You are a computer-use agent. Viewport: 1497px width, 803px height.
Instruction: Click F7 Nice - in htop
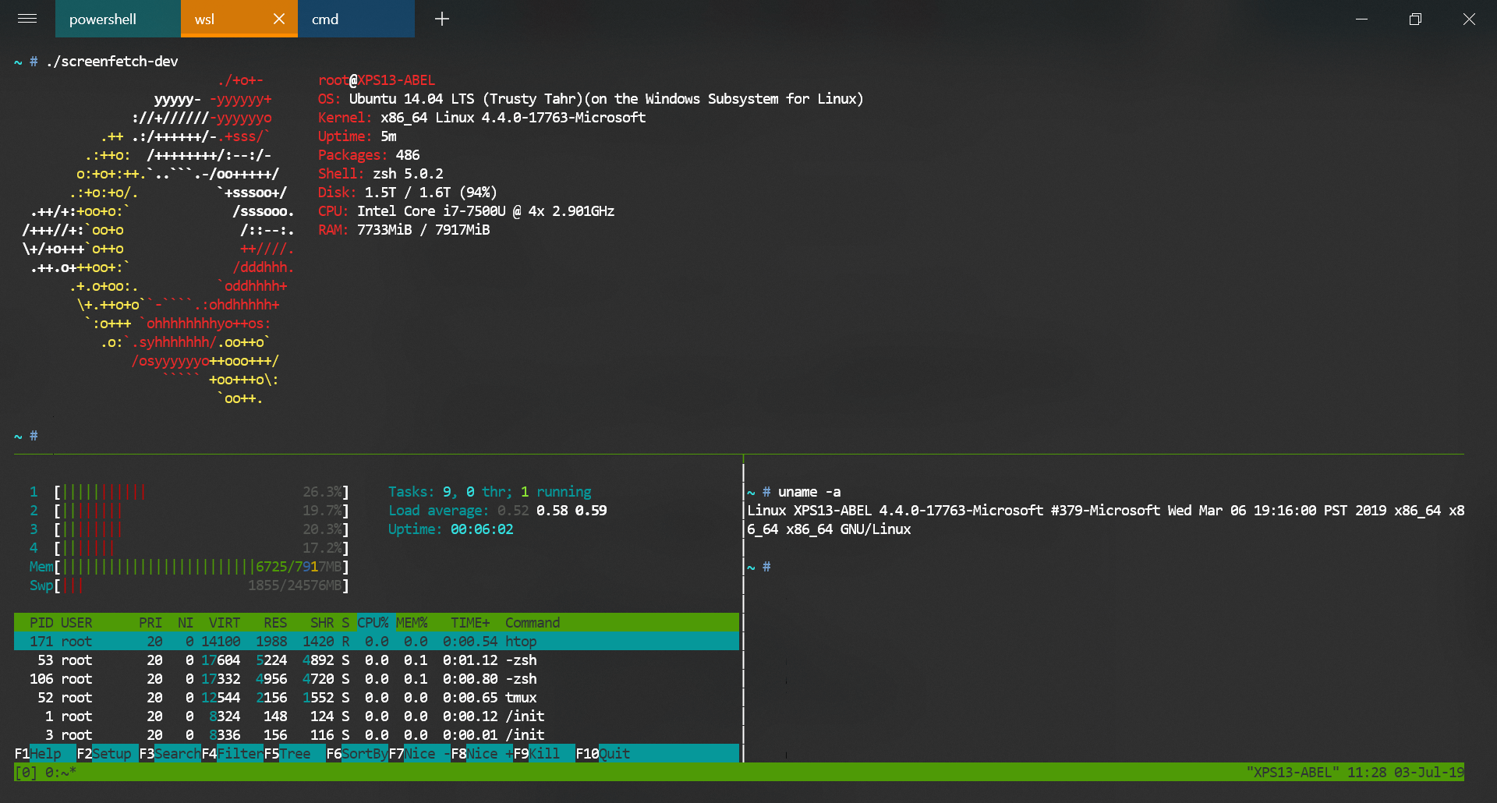pyautogui.click(x=419, y=754)
